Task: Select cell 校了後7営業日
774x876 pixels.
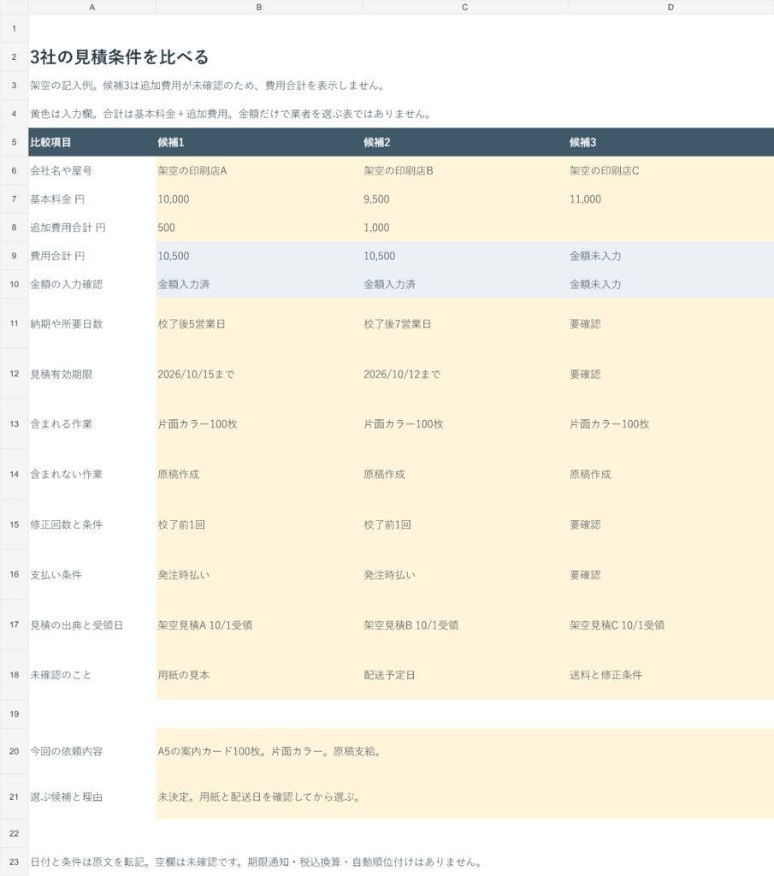Action: pos(465,324)
